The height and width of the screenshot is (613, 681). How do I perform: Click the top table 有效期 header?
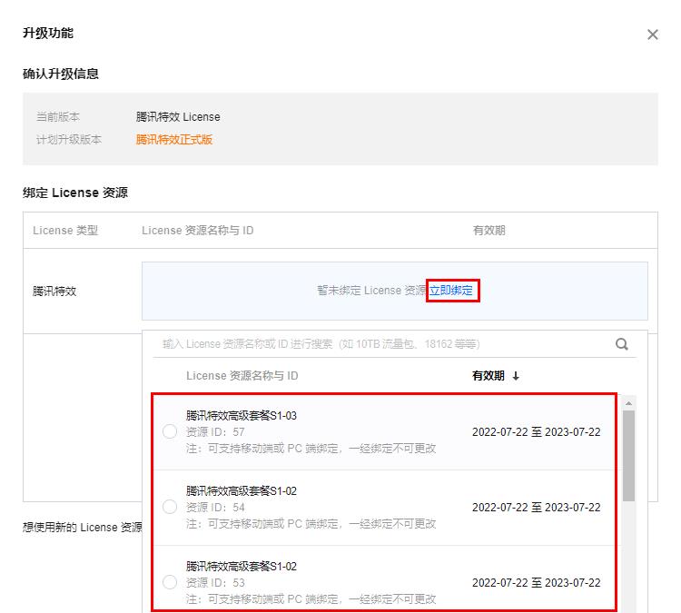(x=489, y=231)
